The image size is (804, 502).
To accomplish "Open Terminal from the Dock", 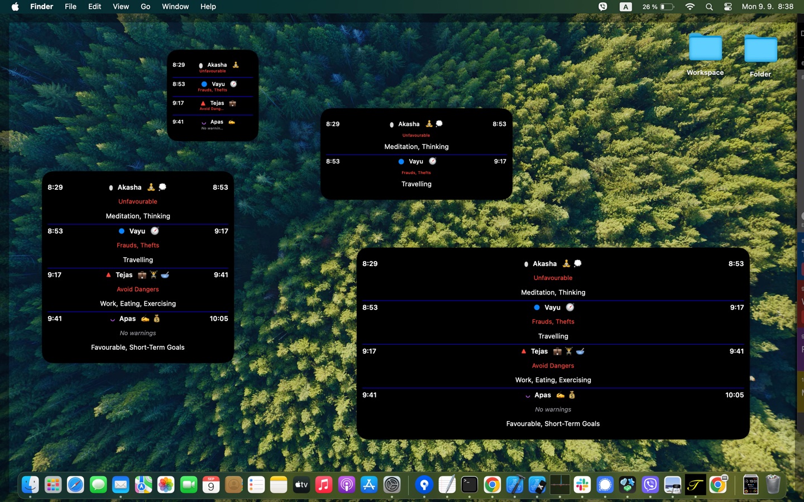I will click(470, 485).
